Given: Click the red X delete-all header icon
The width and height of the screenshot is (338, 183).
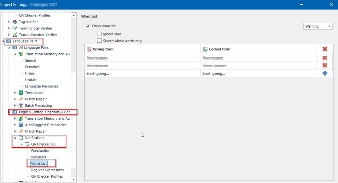Looking at the screenshot, I should 325,49.
